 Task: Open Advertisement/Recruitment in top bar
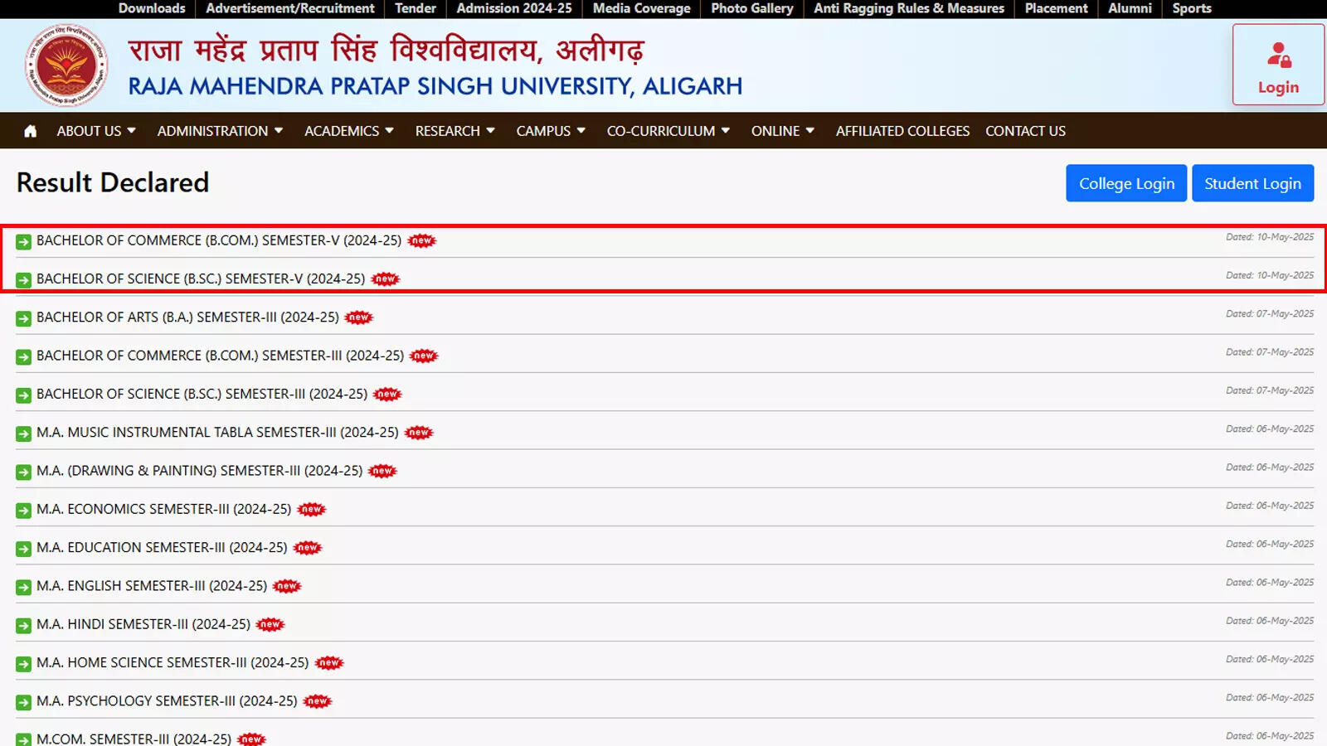[x=290, y=8]
